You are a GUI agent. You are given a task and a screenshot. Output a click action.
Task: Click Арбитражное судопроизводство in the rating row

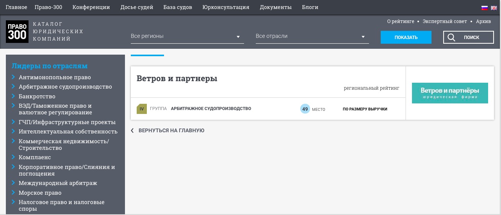click(x=211, y=109)
